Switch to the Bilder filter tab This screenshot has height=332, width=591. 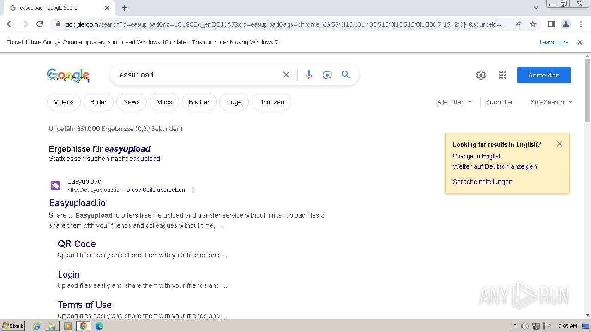[98, 102]
